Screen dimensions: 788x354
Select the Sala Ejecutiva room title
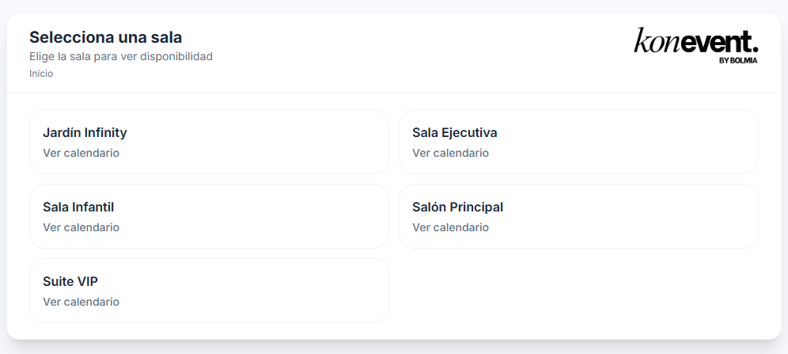pyautogui.click(x=454, y=132)
